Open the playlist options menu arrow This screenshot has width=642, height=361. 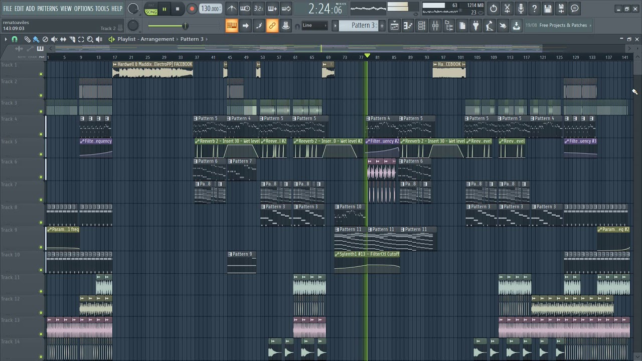[x=6, y=39]
